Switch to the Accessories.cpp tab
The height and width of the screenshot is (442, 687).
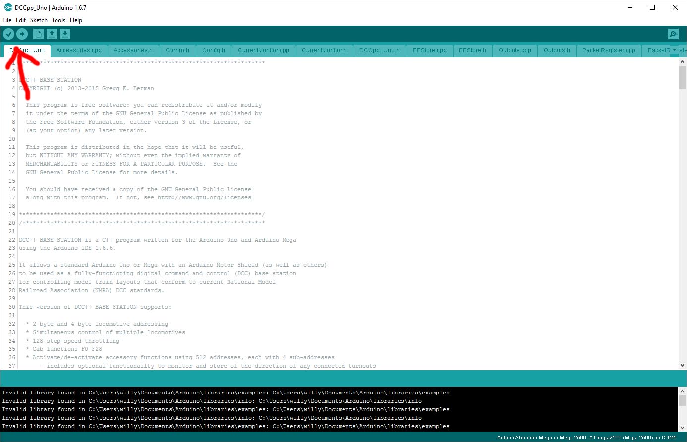coord(79,50)
